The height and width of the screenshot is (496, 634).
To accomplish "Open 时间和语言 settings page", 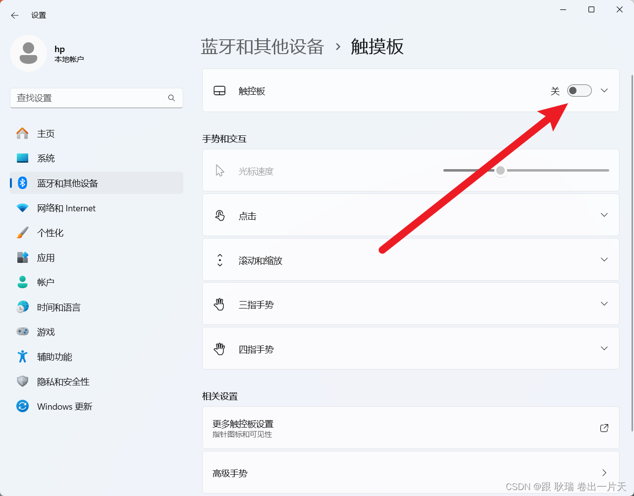I will (x=97, y=307).
